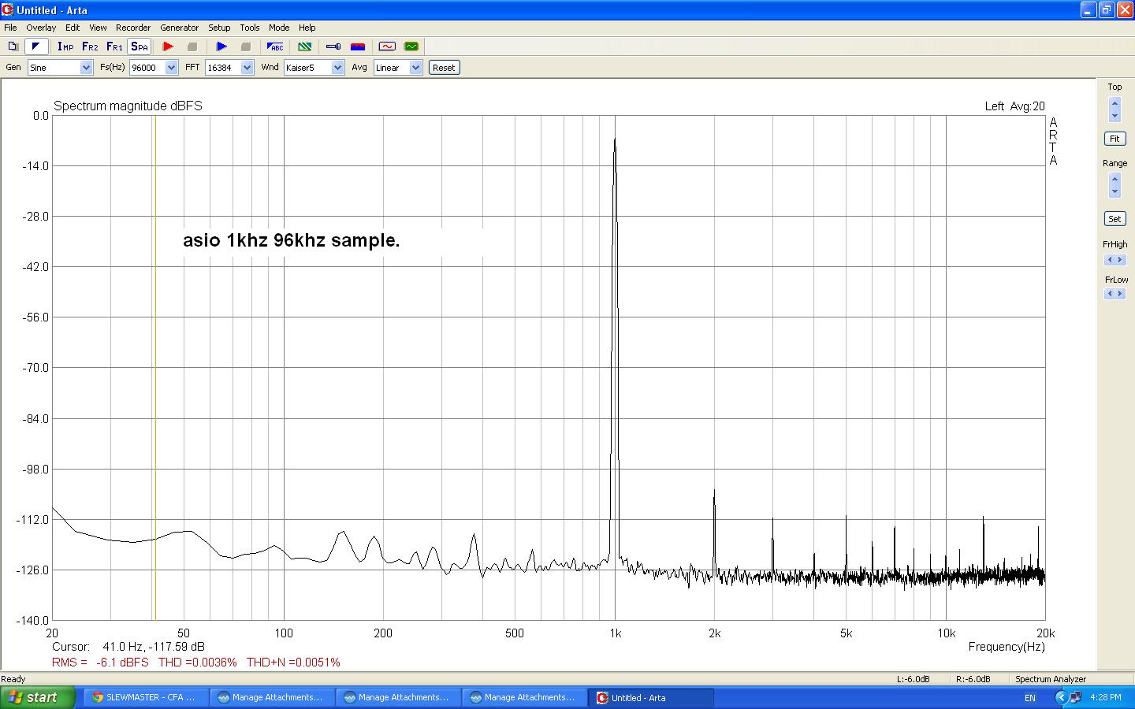Click the RMS = -6.1 dBFS readout
Image resolution: width=1135 pixels, height=709 pixels.
click(100, 663)
